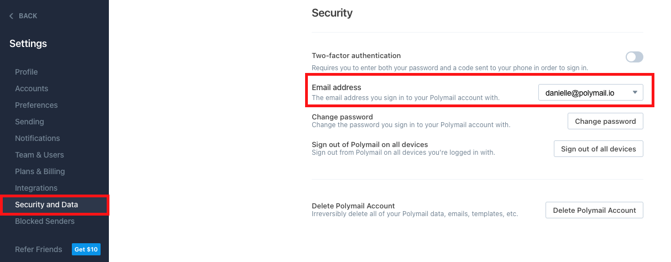Click the dropdown arrow beside danielle@polymail.io

pos(635,93)
